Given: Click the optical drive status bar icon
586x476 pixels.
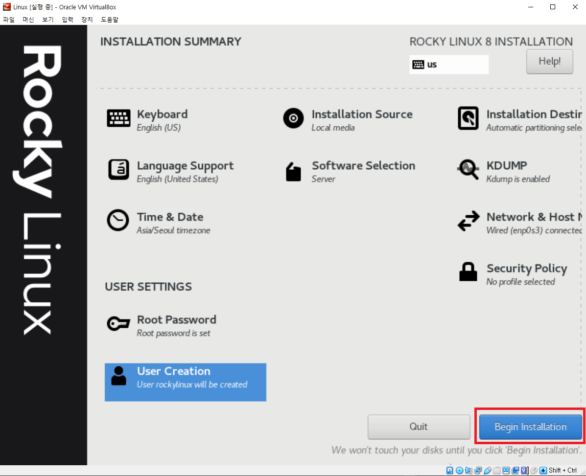Looking at the screenshot, I should click(x=459, y=470).
